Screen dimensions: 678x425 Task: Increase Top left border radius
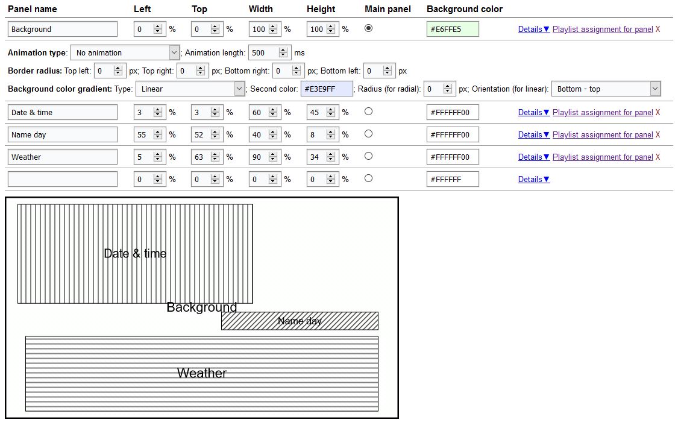[118, 68]
